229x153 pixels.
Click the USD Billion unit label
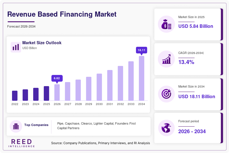(29, 48)
